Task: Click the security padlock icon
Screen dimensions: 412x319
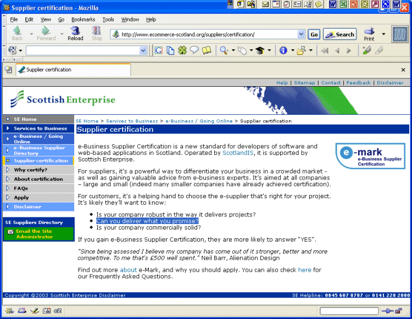Action: (399, 311)
